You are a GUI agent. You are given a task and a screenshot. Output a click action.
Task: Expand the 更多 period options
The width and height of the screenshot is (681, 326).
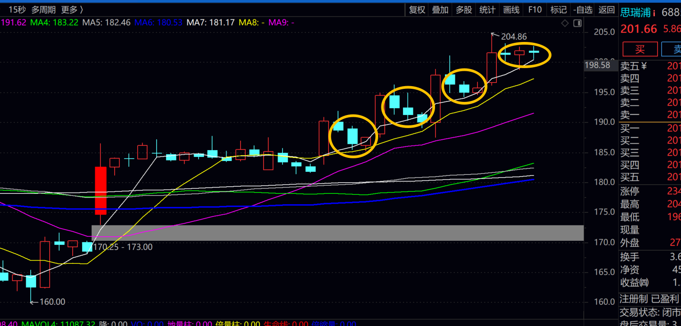(x=72, y=9)
